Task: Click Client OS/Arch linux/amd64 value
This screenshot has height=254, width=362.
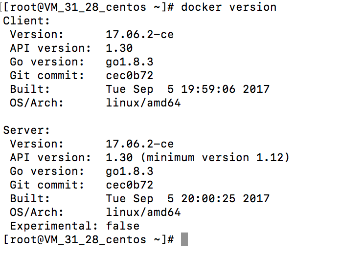Action: [x=143, y=103]
